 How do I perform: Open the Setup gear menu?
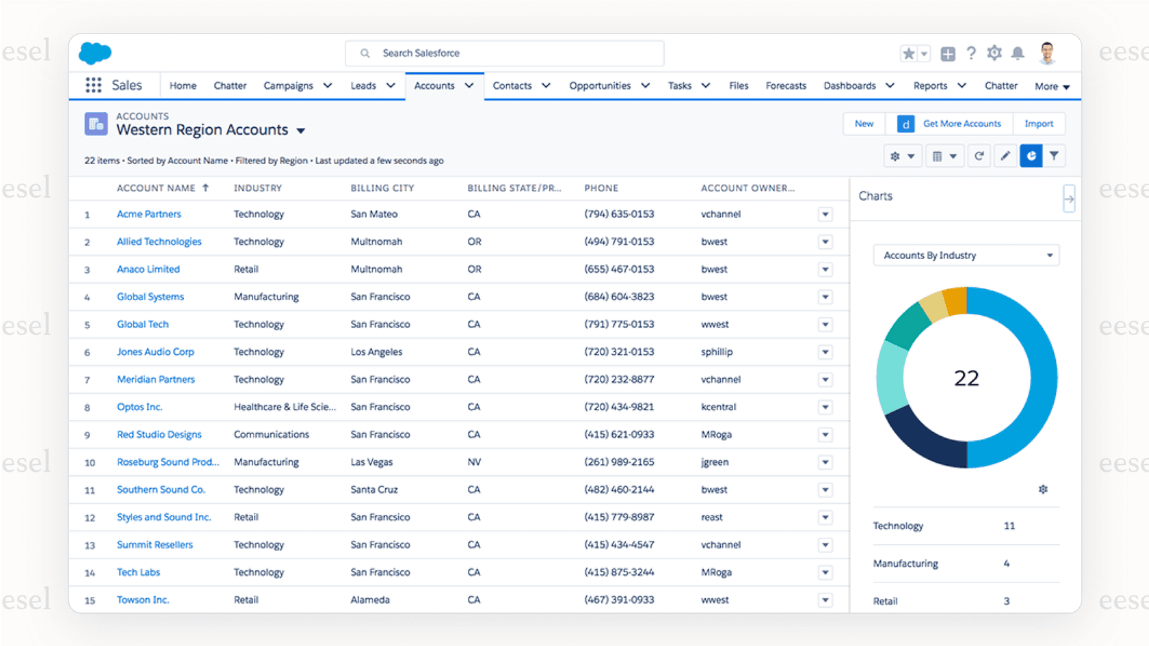coord(994,53)
